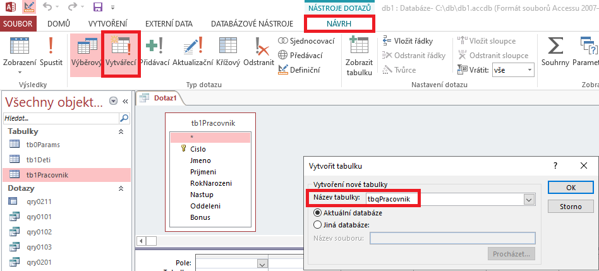
Task: Open the Vrátit value dropdown
Action: pos(529,70)
